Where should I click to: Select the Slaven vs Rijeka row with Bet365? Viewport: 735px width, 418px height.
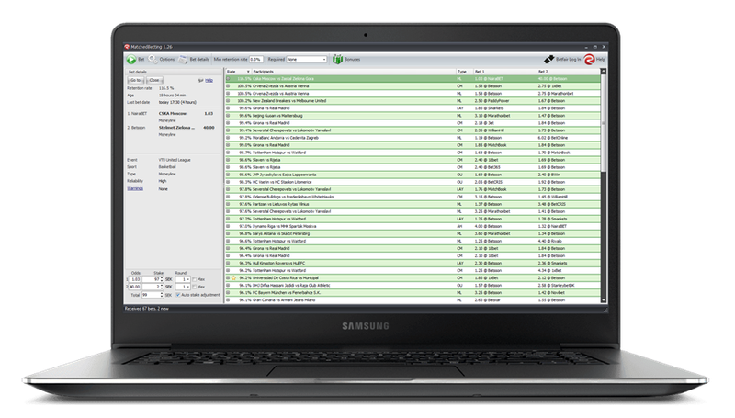(413, 167)
